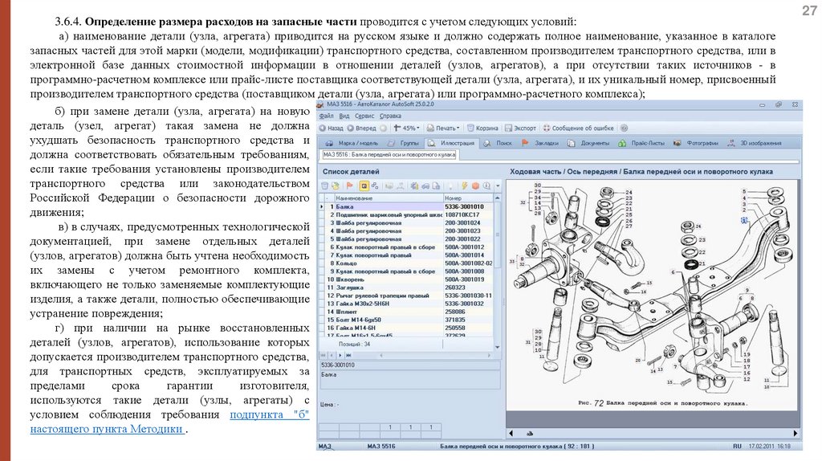
Task: Click the Наименование column header
Action: point(355,198)
